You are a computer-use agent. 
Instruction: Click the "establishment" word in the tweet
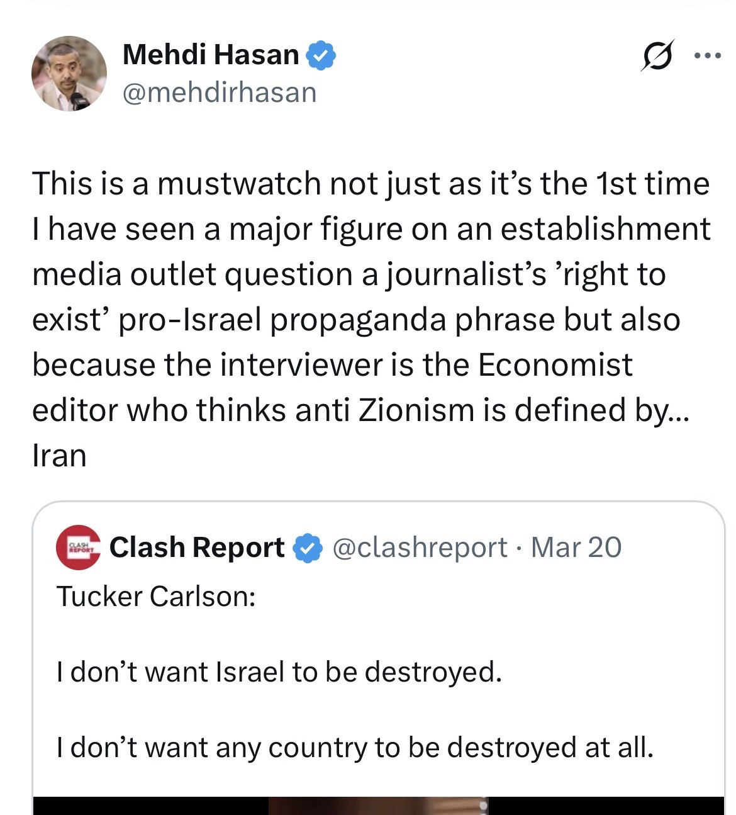click(604, 229)
